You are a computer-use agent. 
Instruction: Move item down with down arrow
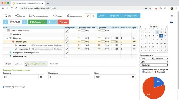click(55, 22)
